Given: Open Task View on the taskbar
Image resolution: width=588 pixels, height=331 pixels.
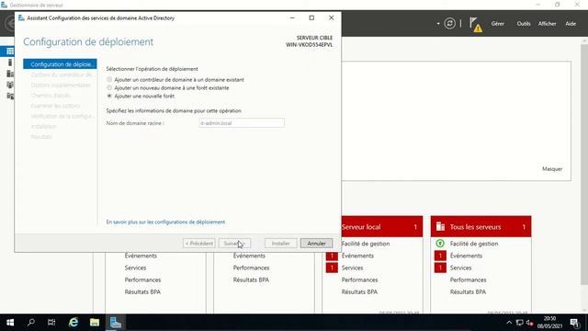Looking at the screenshot, I should [51, 323].
